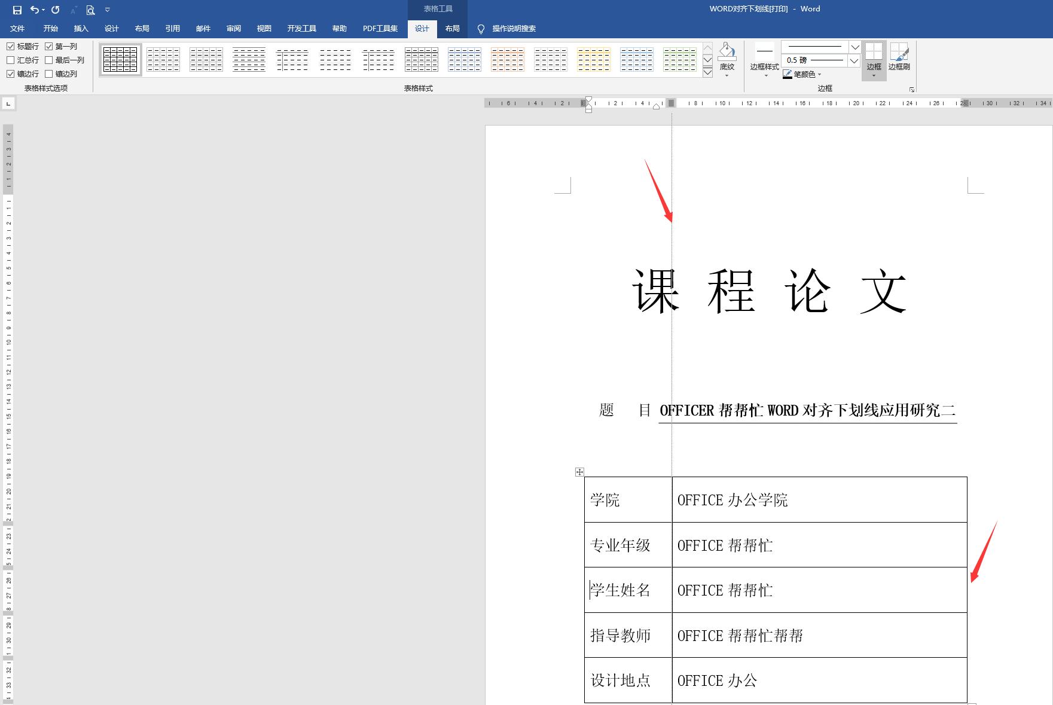Image resolution: width=1053 pixels, height=705 pixels.
Task: Click the OFFICE 帮帮忙帮帮 cell
Action: (820, 635)
